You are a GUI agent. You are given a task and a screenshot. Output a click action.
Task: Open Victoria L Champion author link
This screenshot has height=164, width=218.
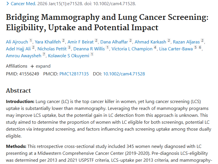click(132, 49)
